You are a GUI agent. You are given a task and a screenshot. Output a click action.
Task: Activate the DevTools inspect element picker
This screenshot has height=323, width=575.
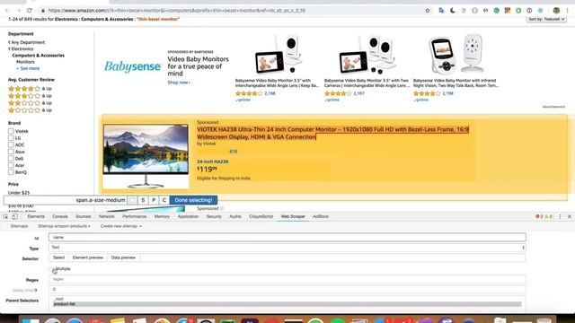click(x=5, y=217)
